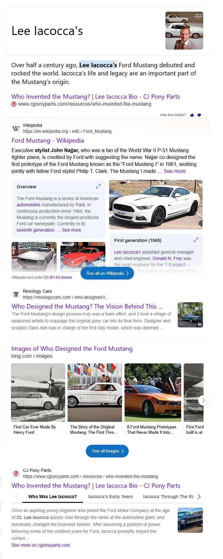Click the CC-BY-SA license link
Screen dimensions: 223x559
[x=58, y=277]
